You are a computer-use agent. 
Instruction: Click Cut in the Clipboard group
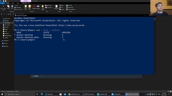[x=16, y=5]
